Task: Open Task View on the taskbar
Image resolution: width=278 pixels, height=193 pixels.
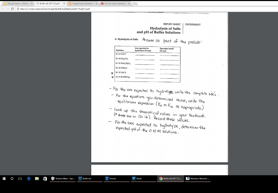Action: pyautogui.click(x=20, y=179)
